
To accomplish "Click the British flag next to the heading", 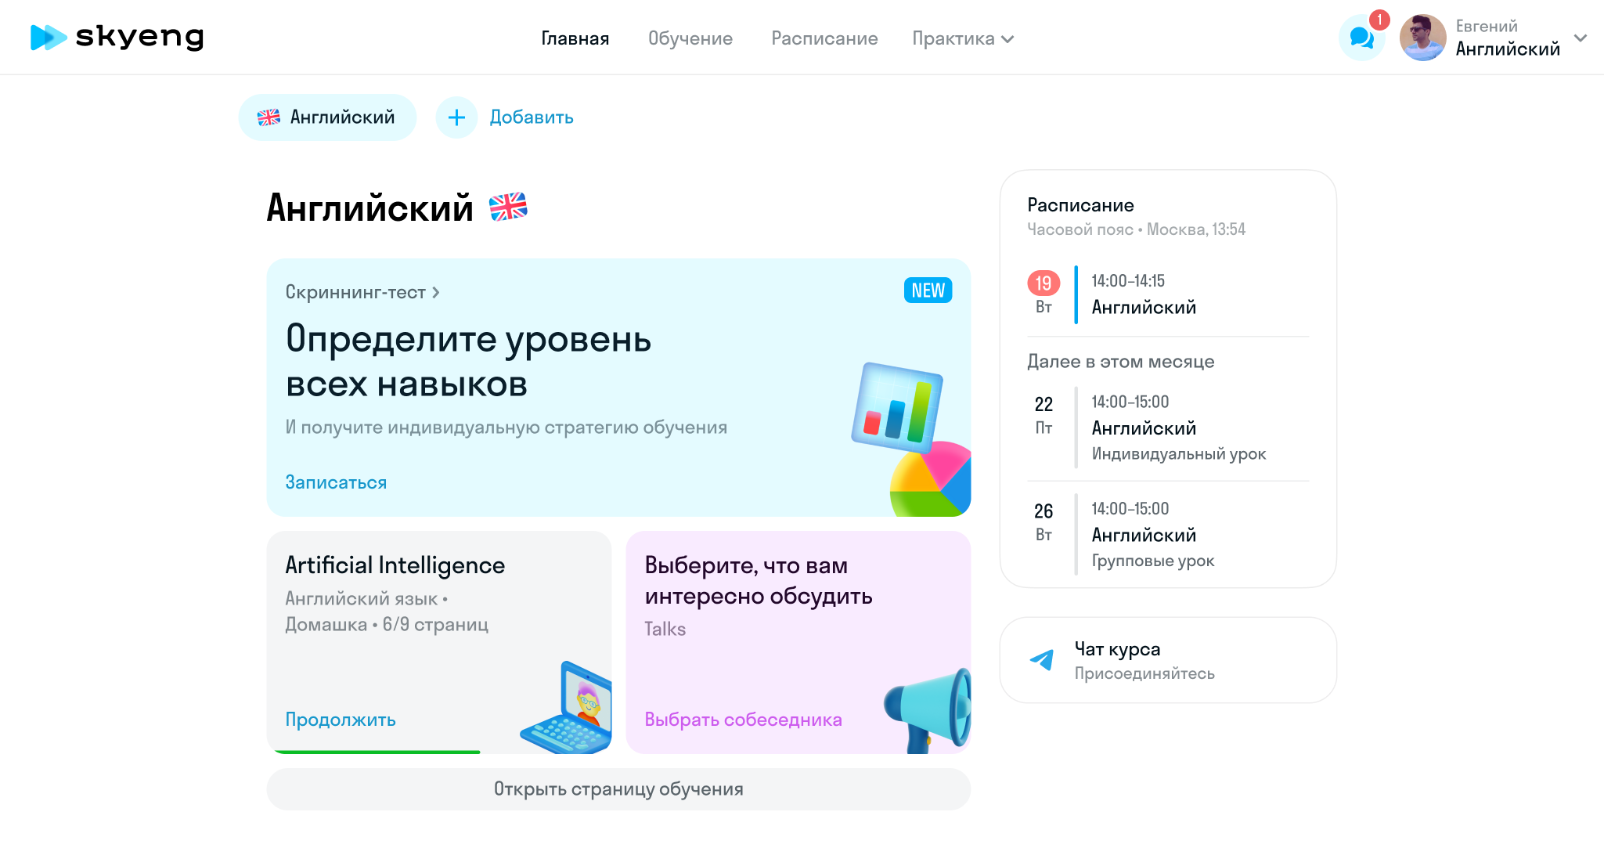I will pyautogui.click(x=508, y=207).
